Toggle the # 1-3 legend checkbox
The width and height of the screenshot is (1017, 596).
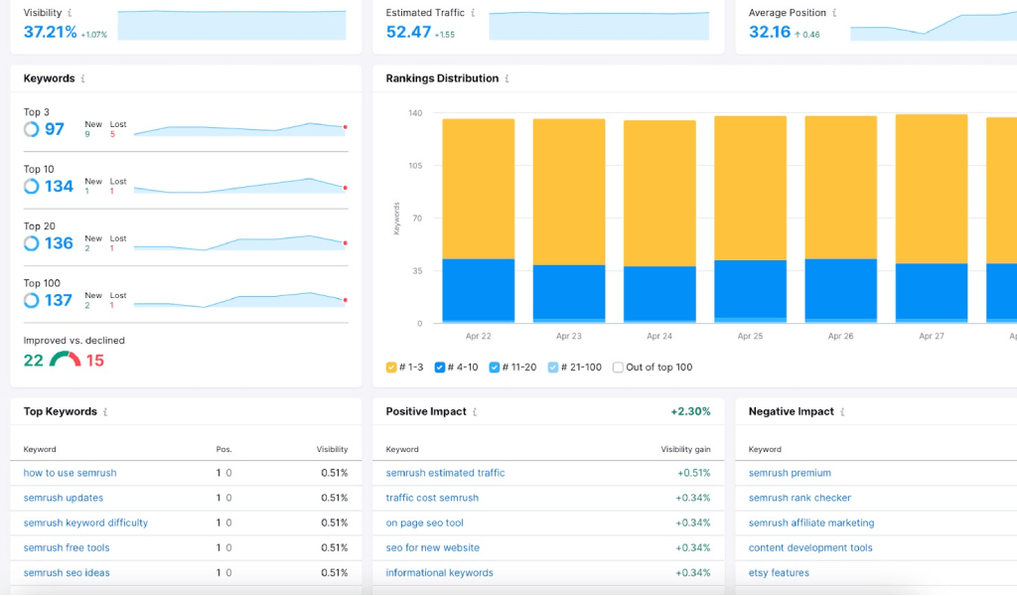click(391, 368)
